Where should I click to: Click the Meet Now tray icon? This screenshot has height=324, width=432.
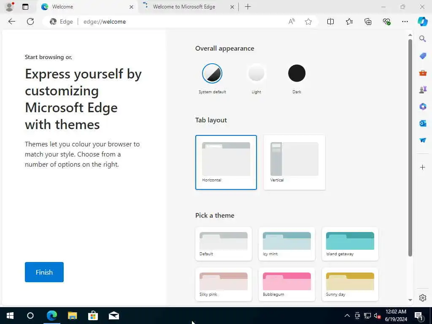tap(357, 316)
